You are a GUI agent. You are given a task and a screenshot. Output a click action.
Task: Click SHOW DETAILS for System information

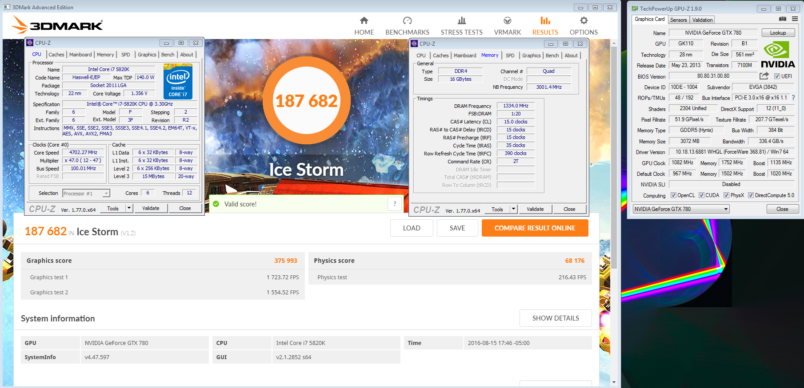click(x=556, y=318)
